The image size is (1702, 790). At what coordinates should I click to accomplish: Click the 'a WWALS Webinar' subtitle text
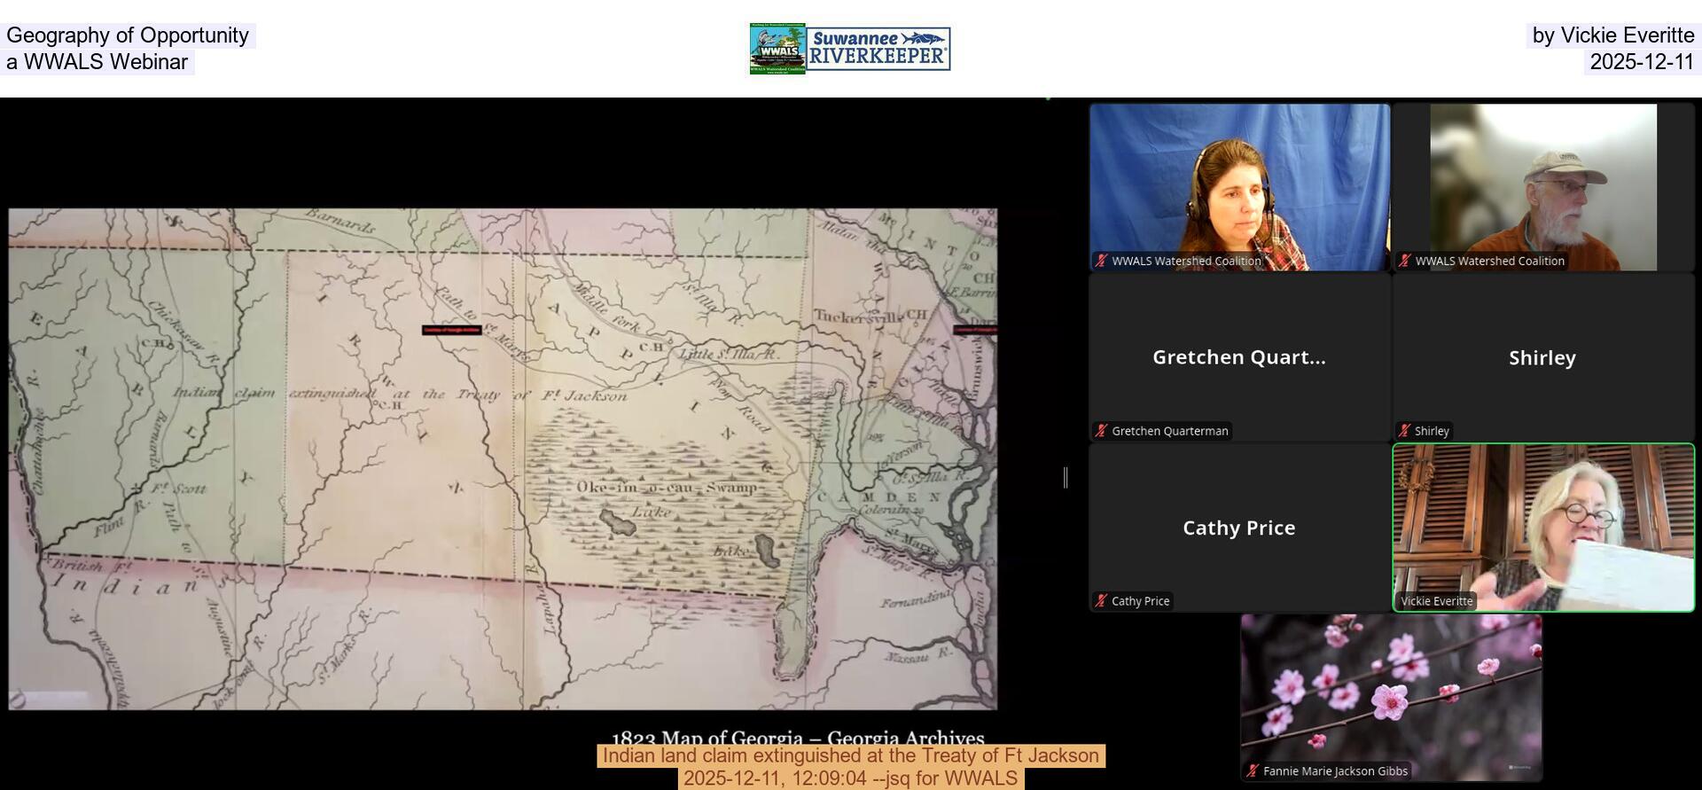[97, 62]
